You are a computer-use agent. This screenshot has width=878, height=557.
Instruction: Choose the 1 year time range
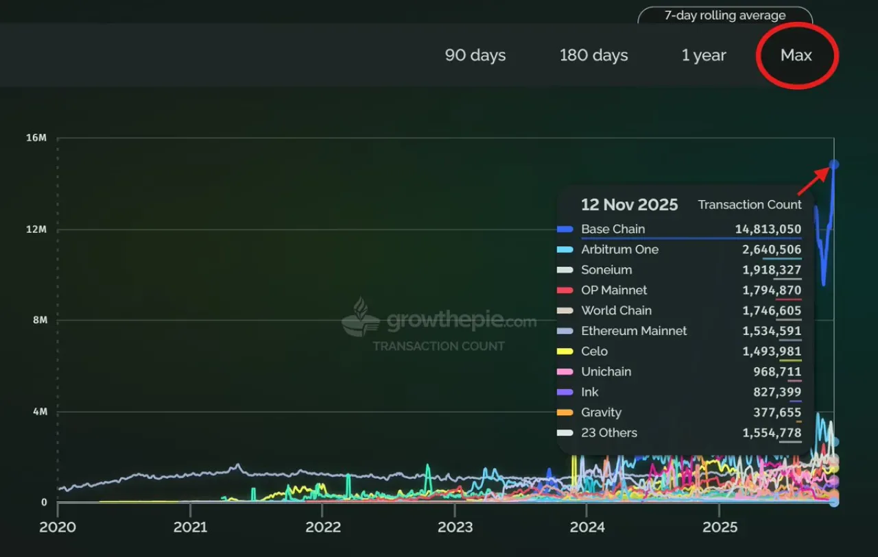tap(704, 55)
